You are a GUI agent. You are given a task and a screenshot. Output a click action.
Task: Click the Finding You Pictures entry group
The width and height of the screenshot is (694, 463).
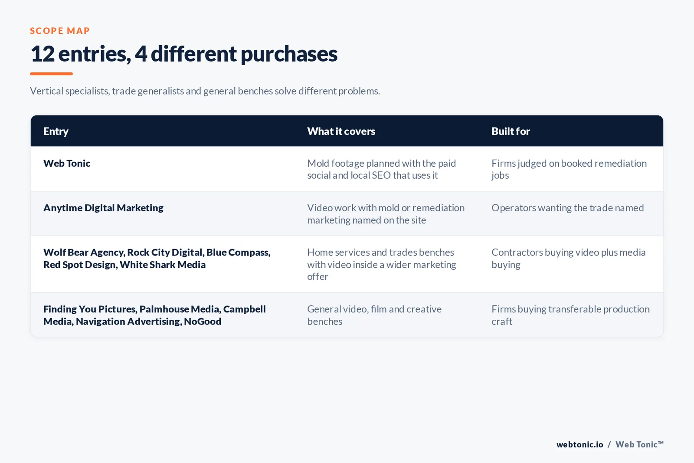(154, 315)
